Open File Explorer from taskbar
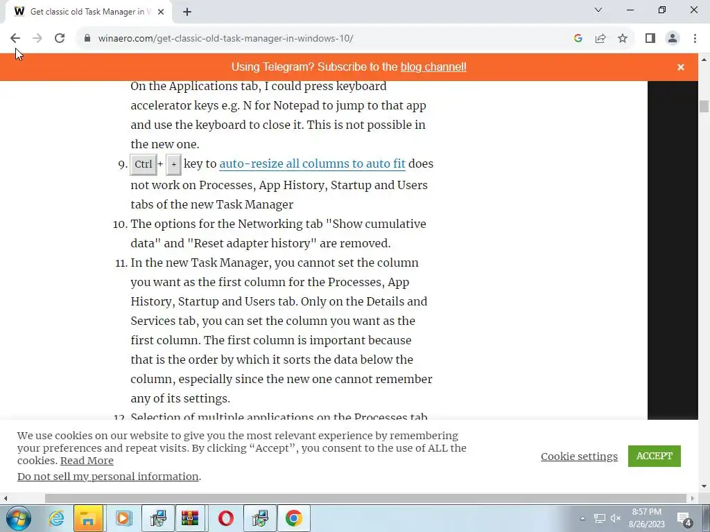710x532 pixels. (x=88, y=518)
